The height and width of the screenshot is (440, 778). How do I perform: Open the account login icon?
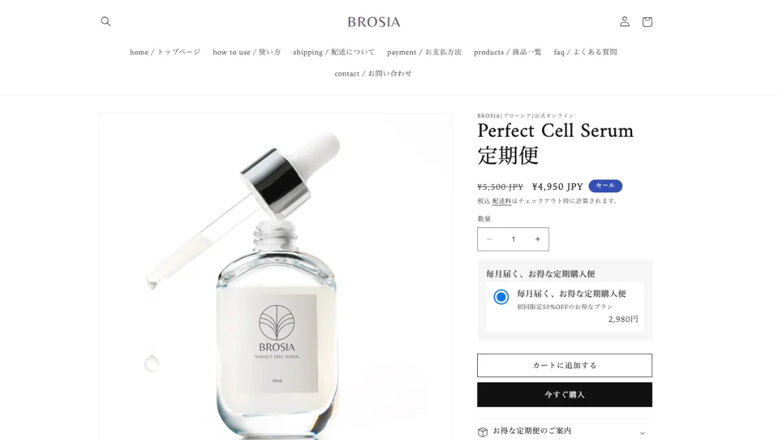pos(624,21)
